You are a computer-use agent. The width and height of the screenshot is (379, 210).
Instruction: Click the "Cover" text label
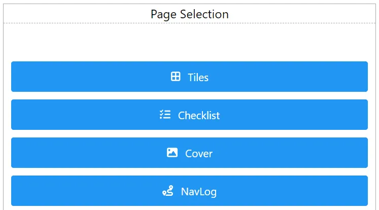coord(199,153)
